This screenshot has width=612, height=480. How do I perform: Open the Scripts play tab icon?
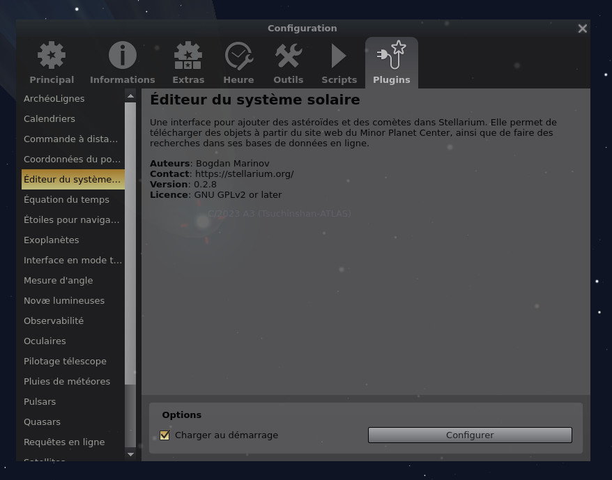pyautogui.click(x=338, y=56)
